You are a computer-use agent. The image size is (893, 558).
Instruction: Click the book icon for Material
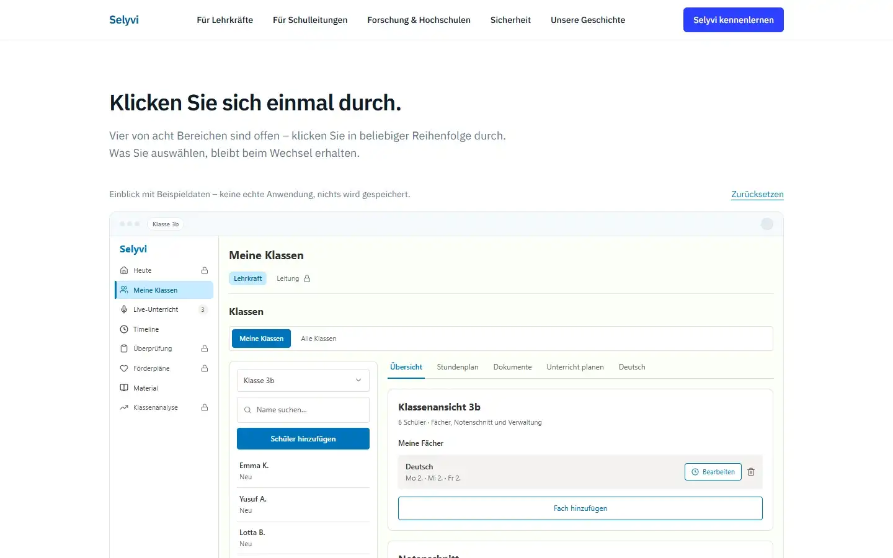coord(124,388)
